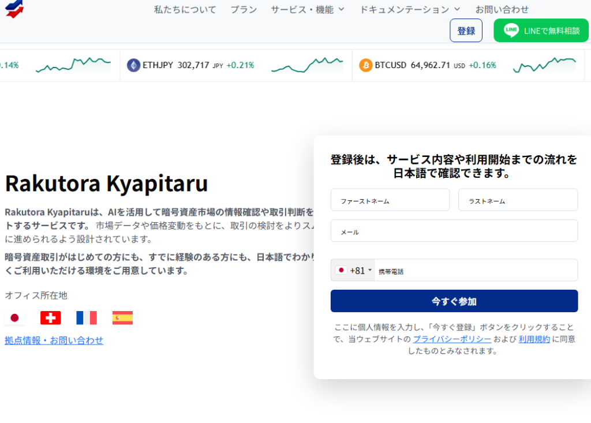Click the LINEで無料相談 button

click(x=541, y=31)
